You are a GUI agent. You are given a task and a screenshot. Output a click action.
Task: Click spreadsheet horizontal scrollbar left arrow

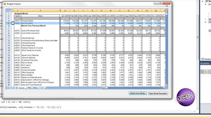click(103, 88)
